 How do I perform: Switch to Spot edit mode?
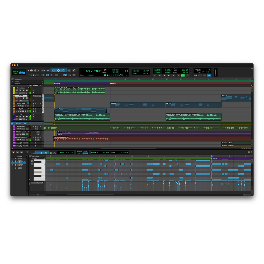(x=22, y=71)
